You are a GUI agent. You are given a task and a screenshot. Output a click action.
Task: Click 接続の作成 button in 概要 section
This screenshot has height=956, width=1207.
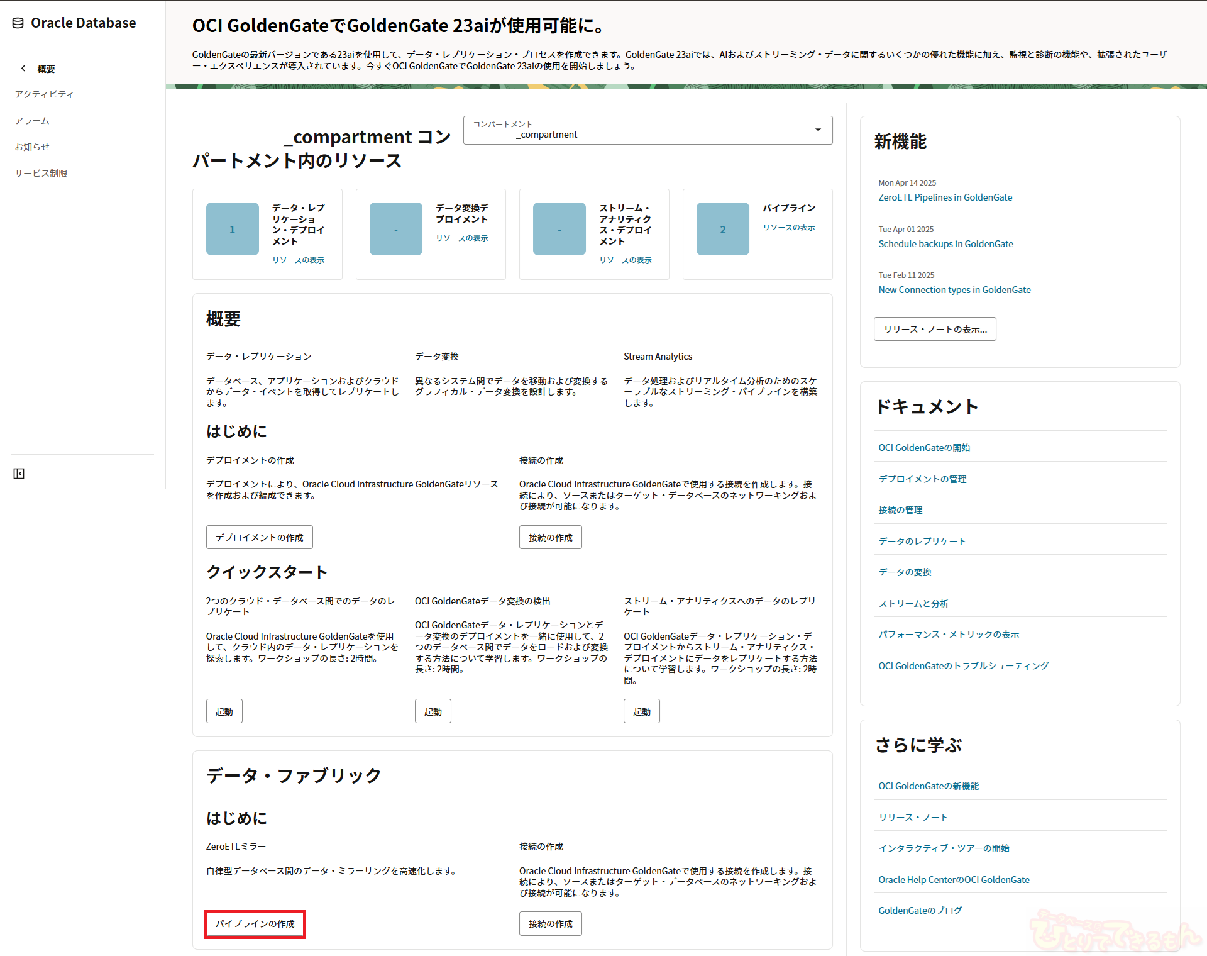tap(551, 537)
